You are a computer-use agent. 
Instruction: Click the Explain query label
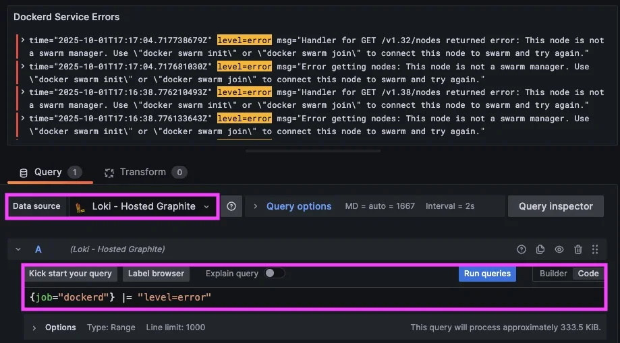(231, 274)
